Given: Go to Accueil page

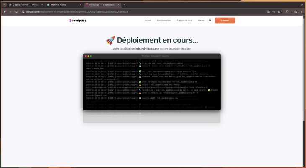Looking at the screenshot, I should coord(148,21).
